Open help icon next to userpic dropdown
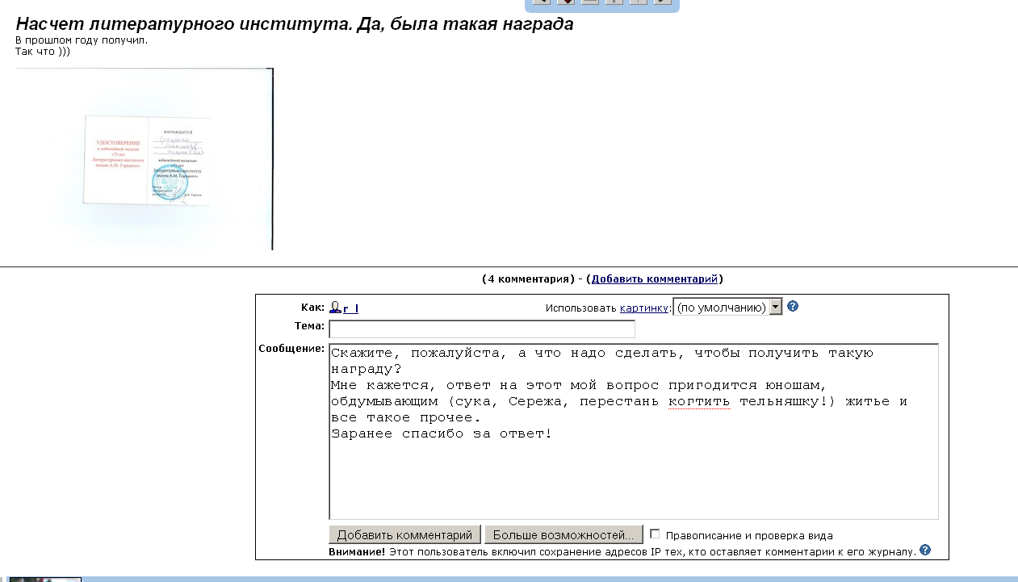This screenshot has width=1018, height=582. pyautogui.click(x=793, y=307)
